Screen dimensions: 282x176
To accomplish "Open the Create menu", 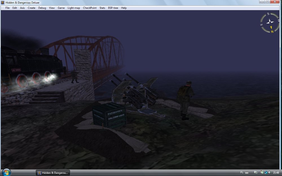I will click(32, 8).
